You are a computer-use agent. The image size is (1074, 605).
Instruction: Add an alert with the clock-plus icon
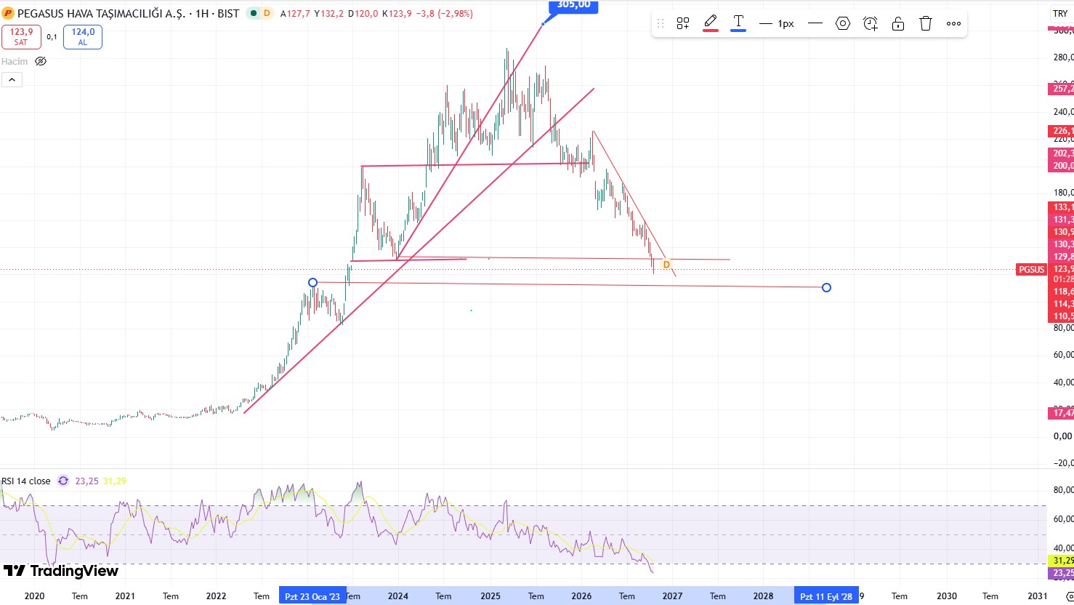[x=871, y=23]
